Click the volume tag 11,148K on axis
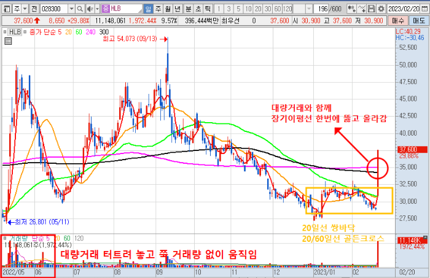Viewport: 430px width, 278px height. (x=412, y=240)
